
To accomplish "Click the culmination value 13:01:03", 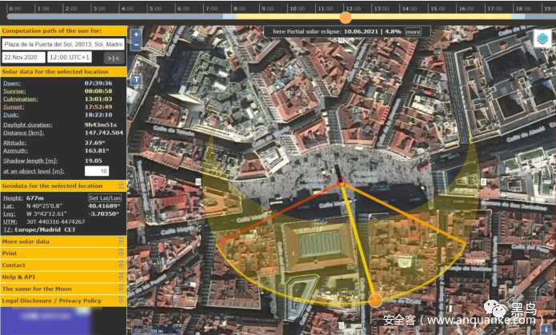I will click(x=98, y=99).
